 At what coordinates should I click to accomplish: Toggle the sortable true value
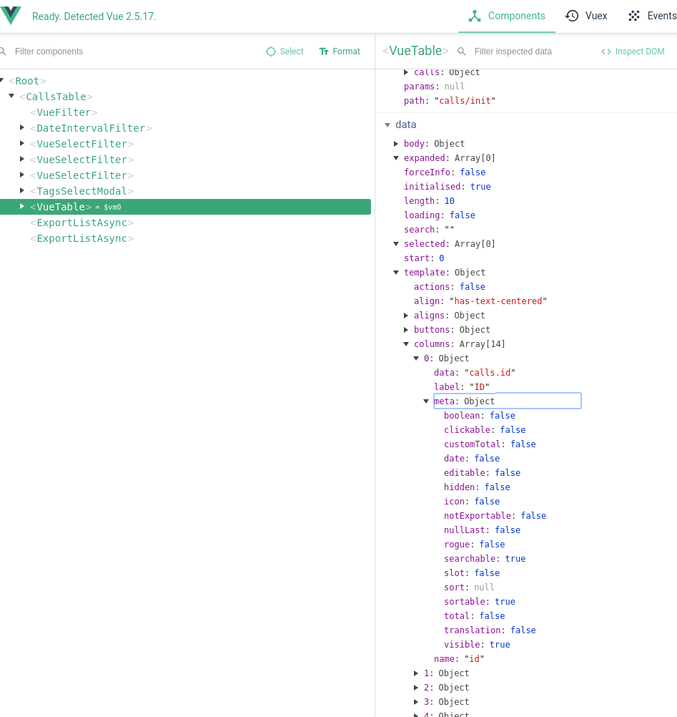(505, 601)
